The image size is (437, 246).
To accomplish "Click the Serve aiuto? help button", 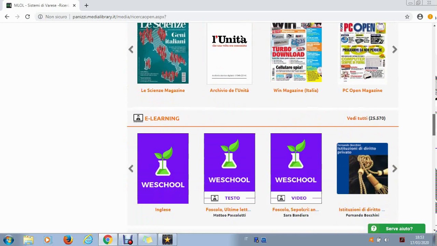I will [x=396, y=229].
